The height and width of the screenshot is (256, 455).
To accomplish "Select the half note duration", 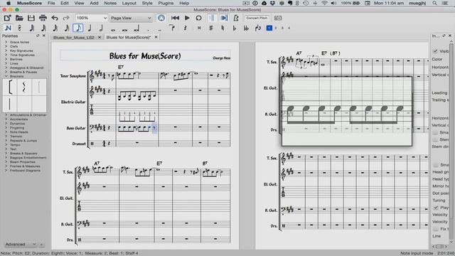I will 101,28.
